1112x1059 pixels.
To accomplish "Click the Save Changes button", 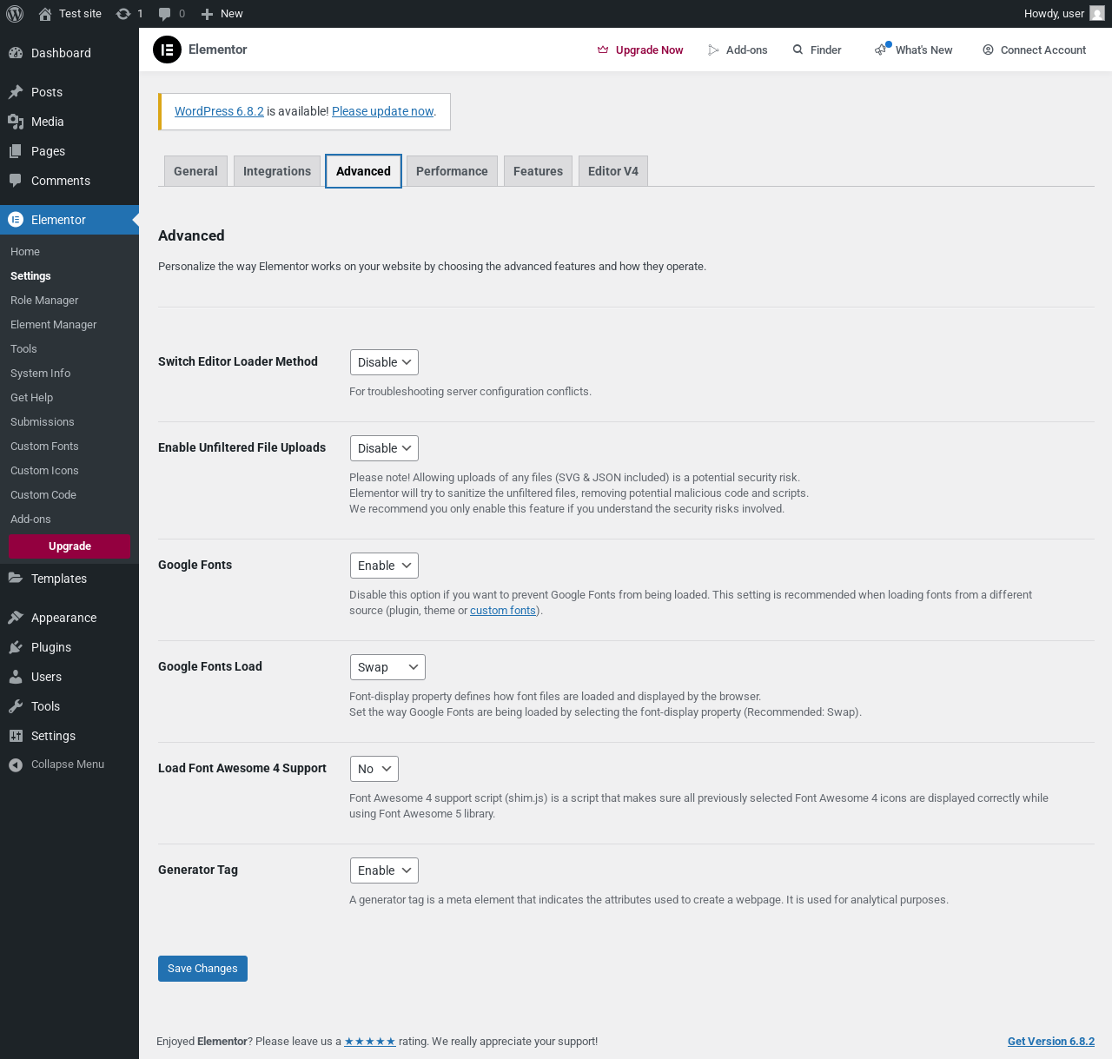I will pos(202,969).
